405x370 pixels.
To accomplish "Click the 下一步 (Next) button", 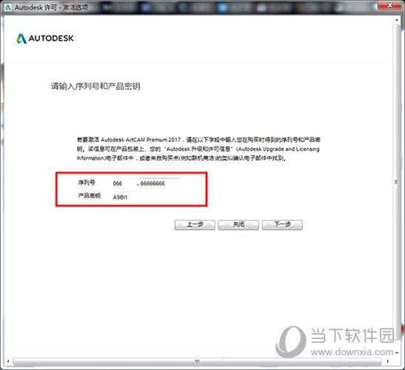I will tap(282, 225).
